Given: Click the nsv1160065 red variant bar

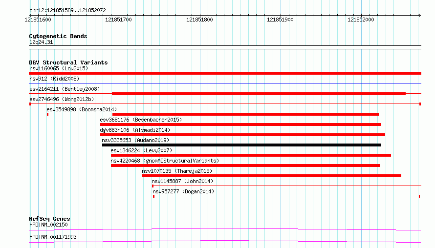Looking at the screenshot, I should tap(225, 73).
